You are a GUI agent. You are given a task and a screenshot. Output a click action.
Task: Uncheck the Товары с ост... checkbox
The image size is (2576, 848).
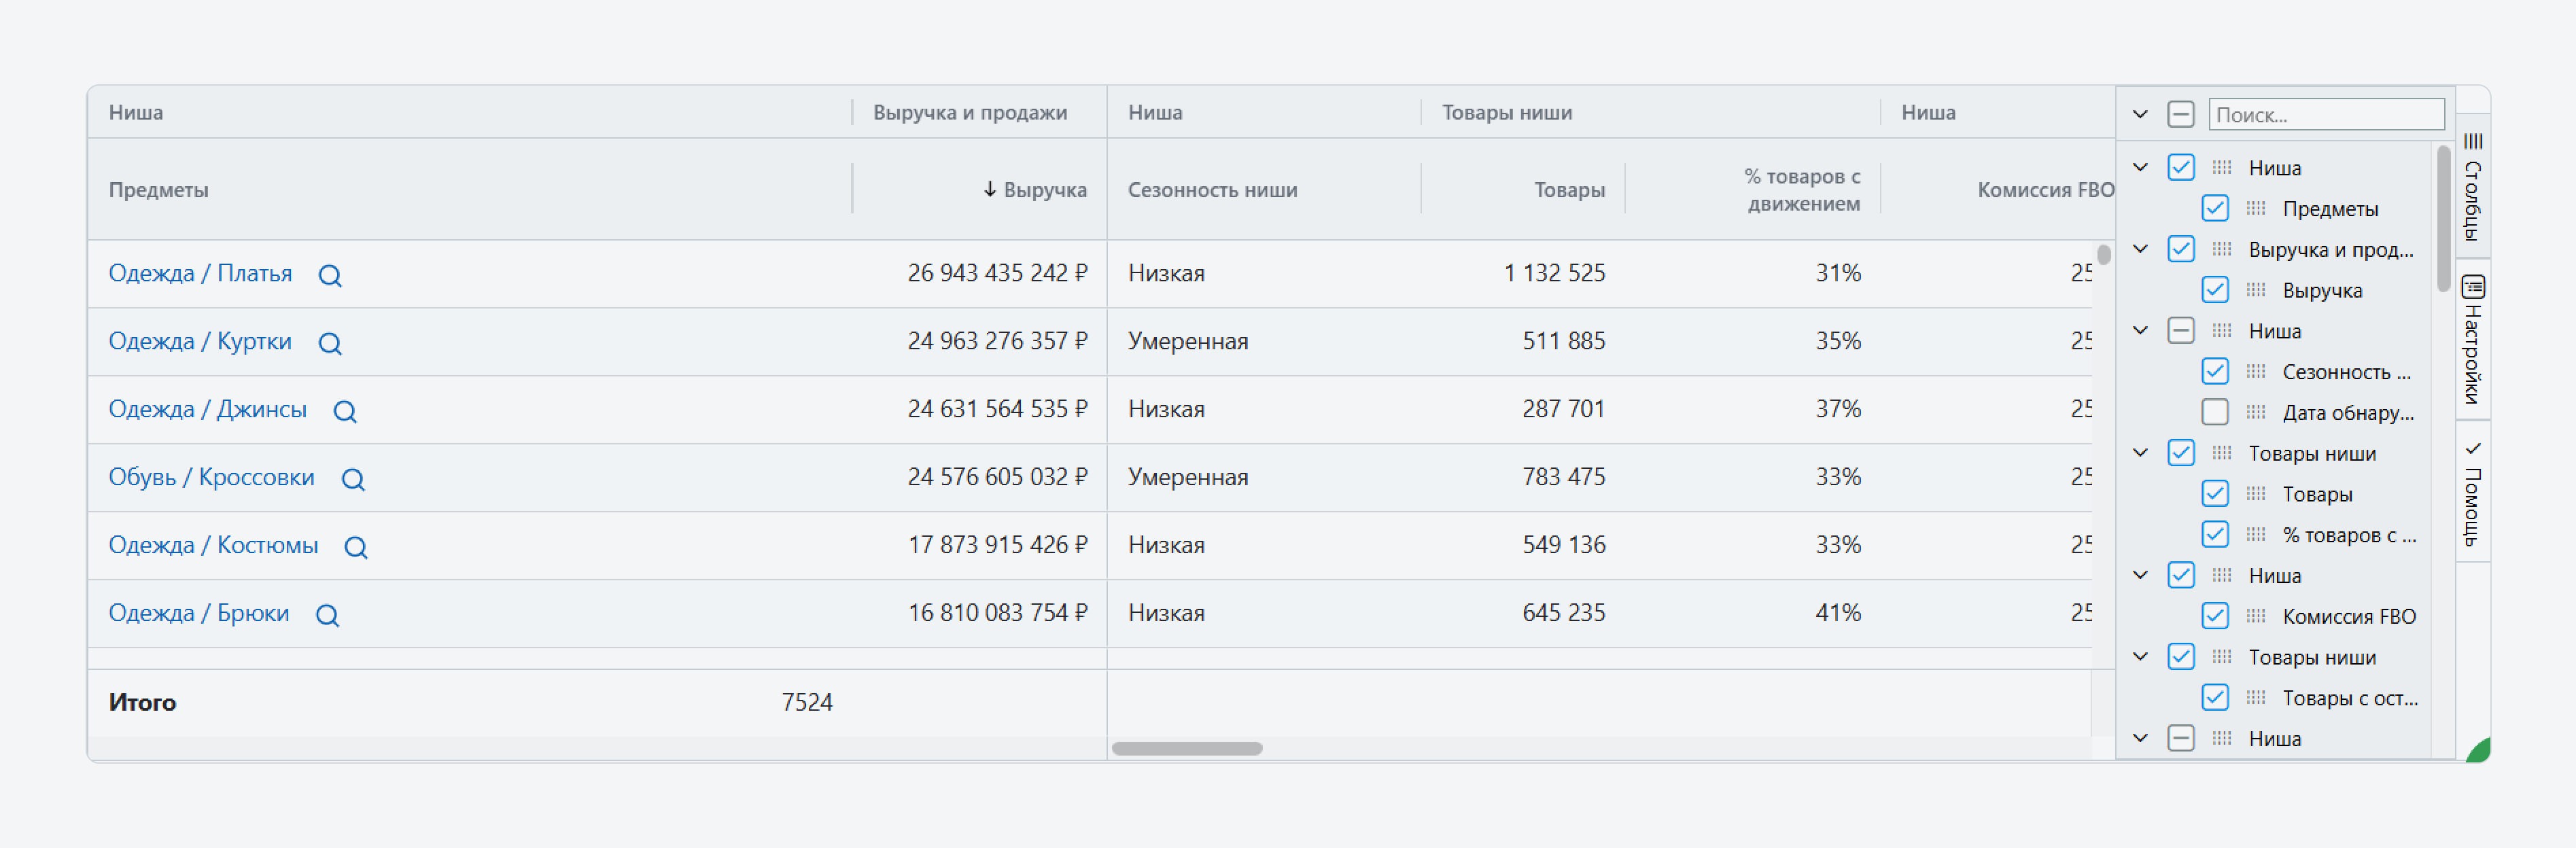pyautogui.click(x=2215, y=697)
